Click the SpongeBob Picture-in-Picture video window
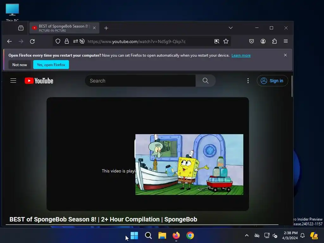Image resolution: width=324 pixels, height=243 pixels. pos(189,165)
